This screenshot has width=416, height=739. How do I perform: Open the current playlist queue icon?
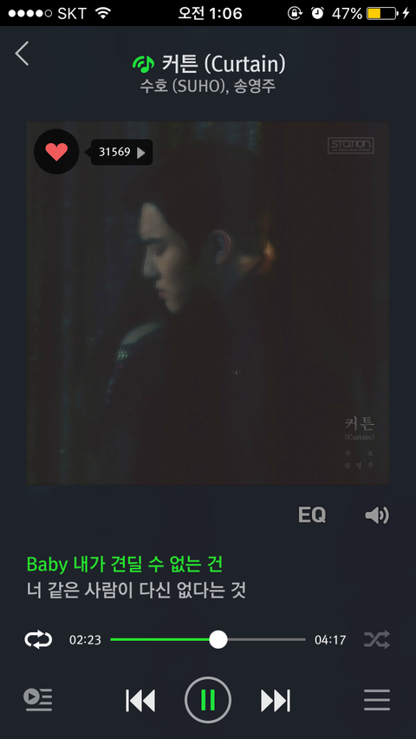point(38,700)
